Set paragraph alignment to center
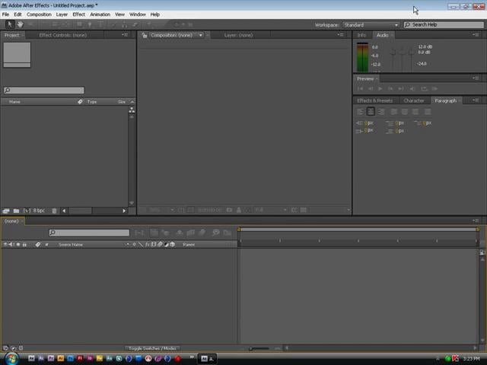The width and height of the screenshot is (487, 365). tap(371, 112)
